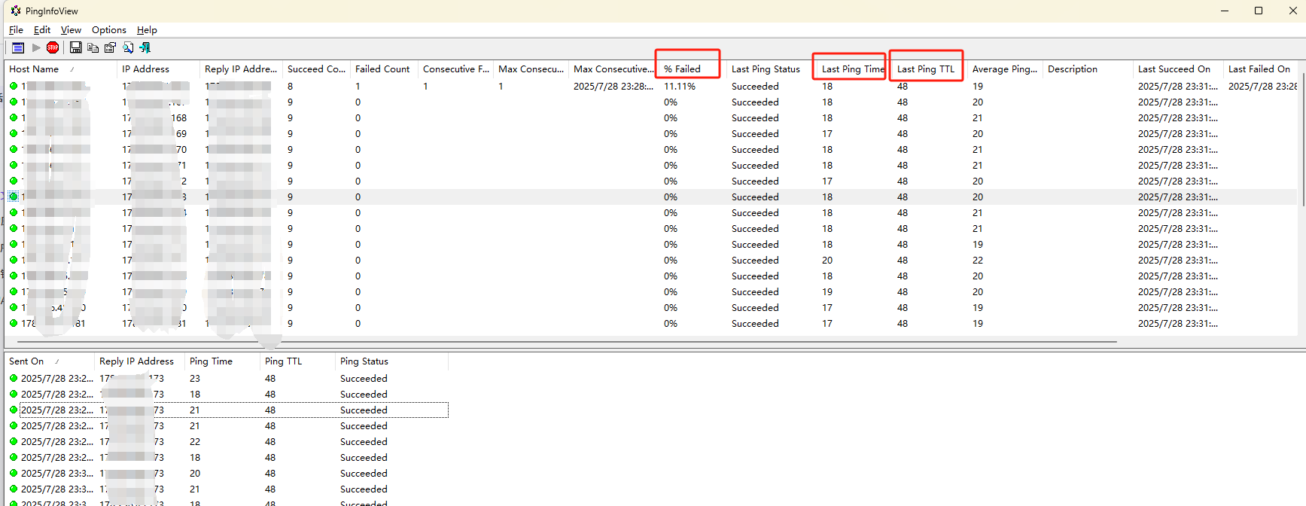
Task: Click the Exit door toolbar icon
Action: (x=145, y=48)
